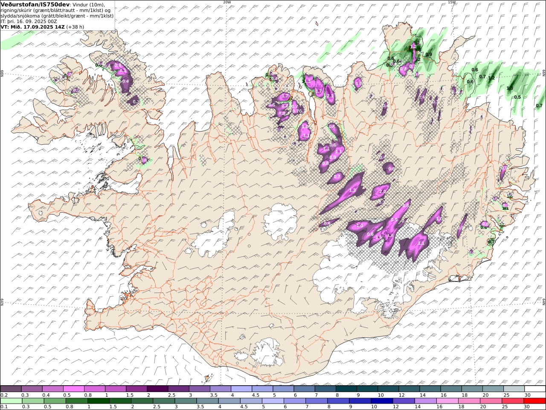Click the '0.9' precipitation value near northeast peninsula
The image size is (546, 410).
pos(429,54)
